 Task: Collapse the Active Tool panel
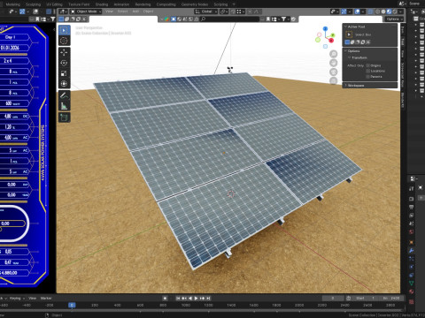click(x=345, y=26)
